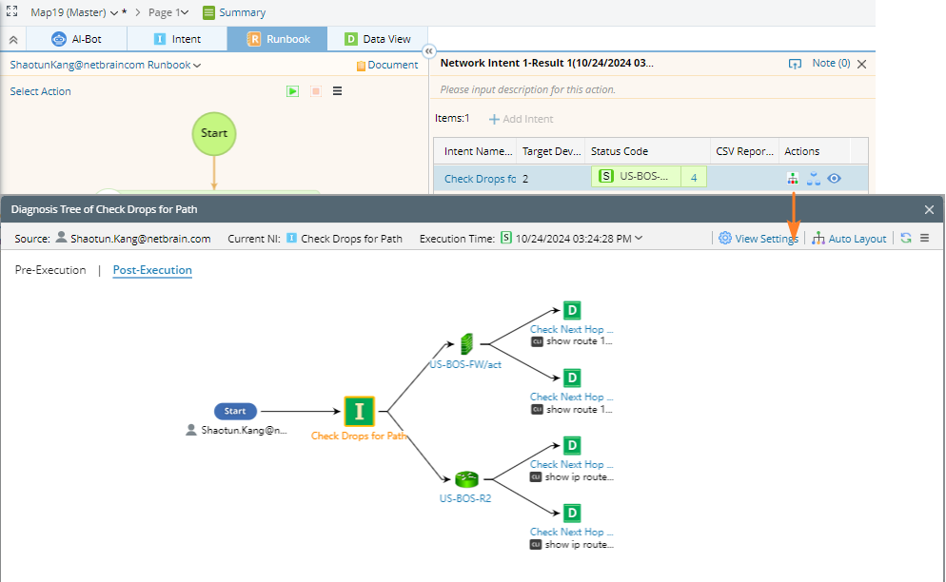The image size is (946, 582).
Task: Collapse panel with double up-arrow icon
Action: (x=13, y=40)
